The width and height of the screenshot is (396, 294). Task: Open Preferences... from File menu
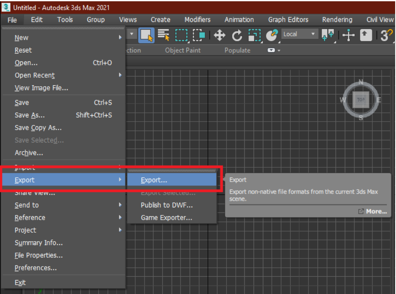(x=64, y=268)
